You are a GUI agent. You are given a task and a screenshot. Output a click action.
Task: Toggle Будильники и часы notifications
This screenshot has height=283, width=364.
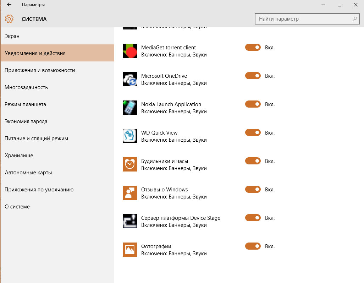(x=253, y=161)
